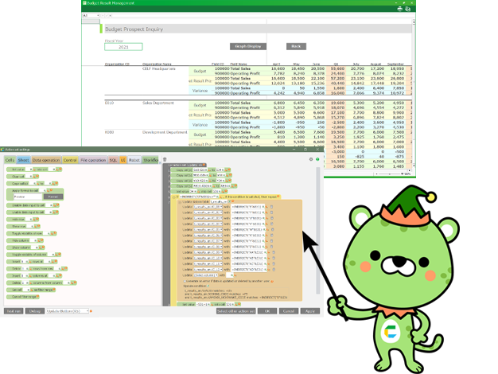This screenshot has height=374, width=498.
Task: Remove the last INDIRECT Update column row
Action: 274,270
